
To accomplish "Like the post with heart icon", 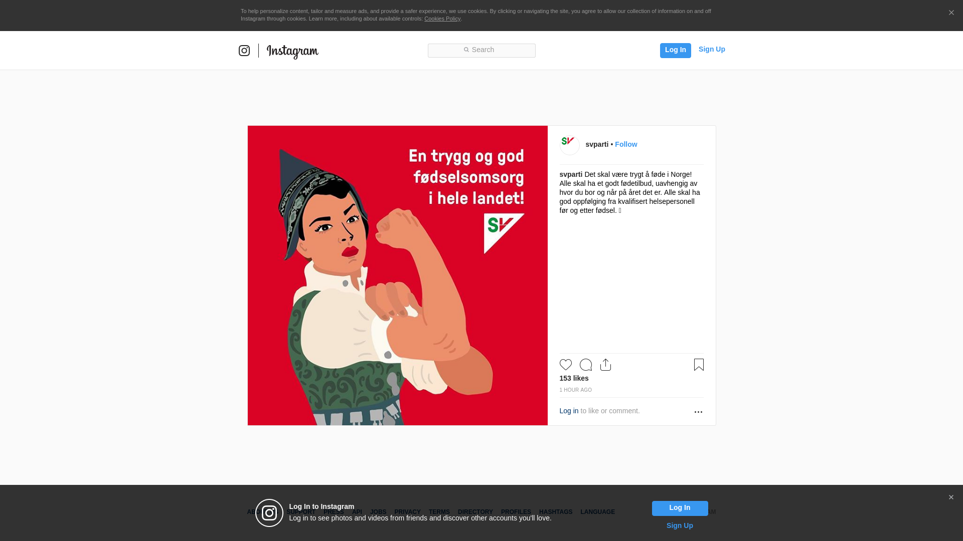I will point(566,365).
